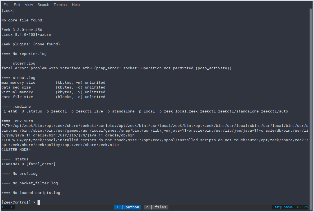Click the 09:29 clock in status bar
Viewport: 314px width, 212px height.
click(x=303, y=207)
